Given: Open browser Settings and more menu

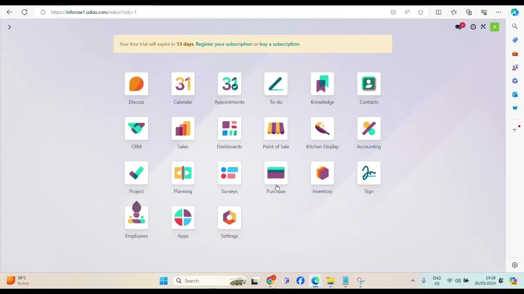Looking at the screenshot, I should pos(499,12).
